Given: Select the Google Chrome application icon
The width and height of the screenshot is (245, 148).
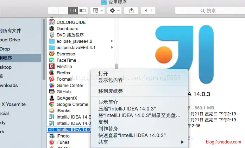Looking at the screenshot, I should [52, 105].
